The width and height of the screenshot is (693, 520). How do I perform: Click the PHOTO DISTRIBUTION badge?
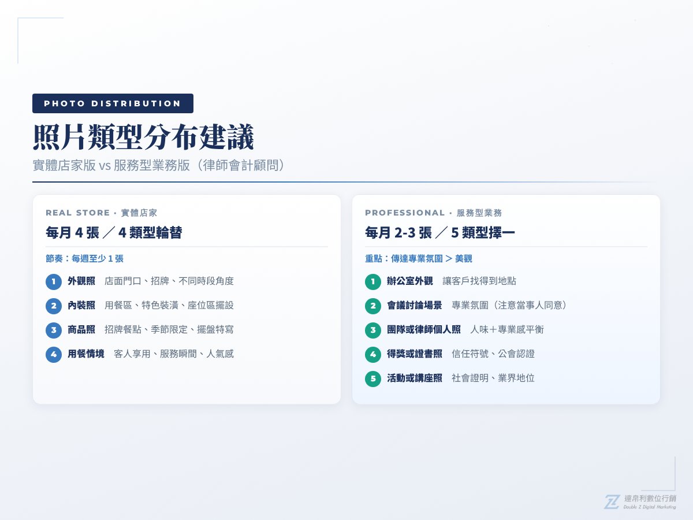coord(113,103)
